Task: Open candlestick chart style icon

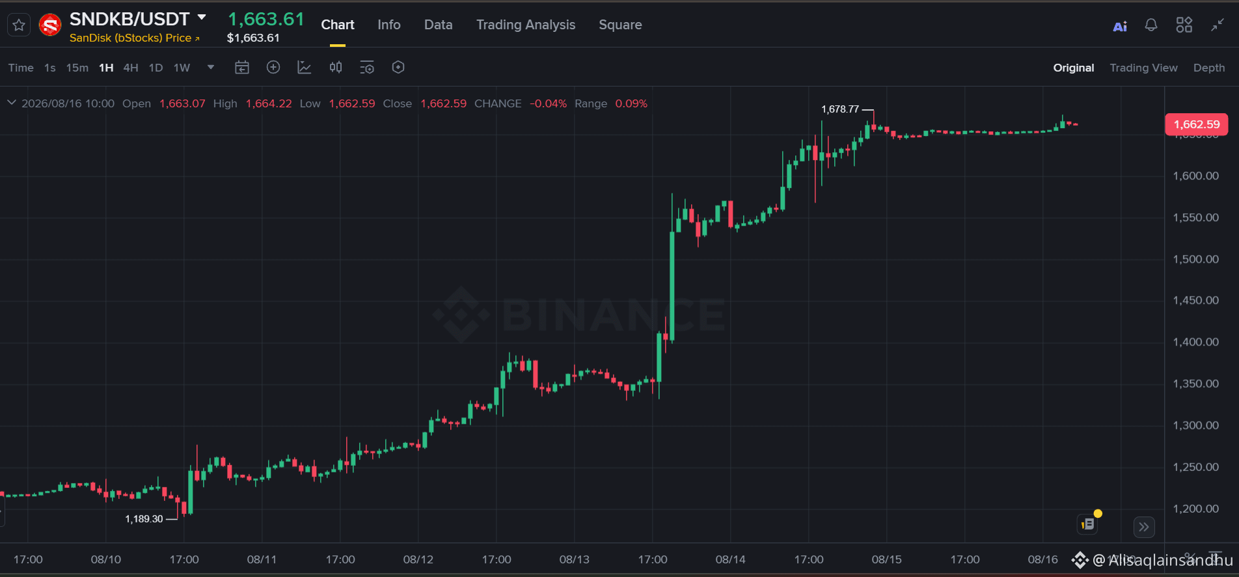Action: [336, 67]
